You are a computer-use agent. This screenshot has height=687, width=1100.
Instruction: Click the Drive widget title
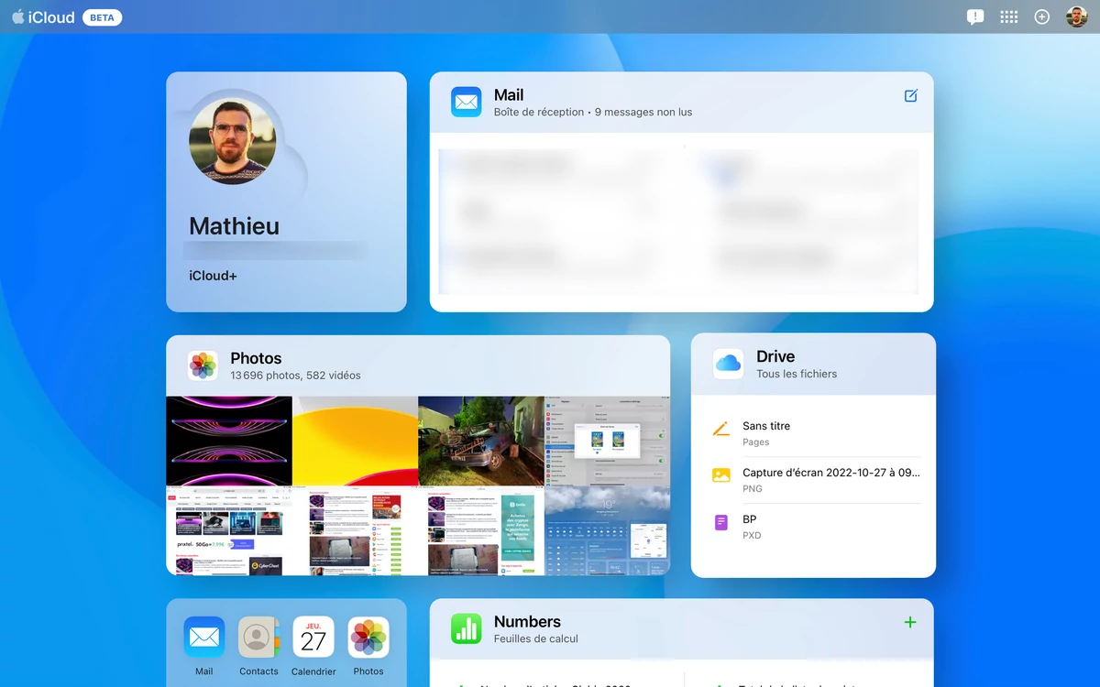(x=775, y=356)
